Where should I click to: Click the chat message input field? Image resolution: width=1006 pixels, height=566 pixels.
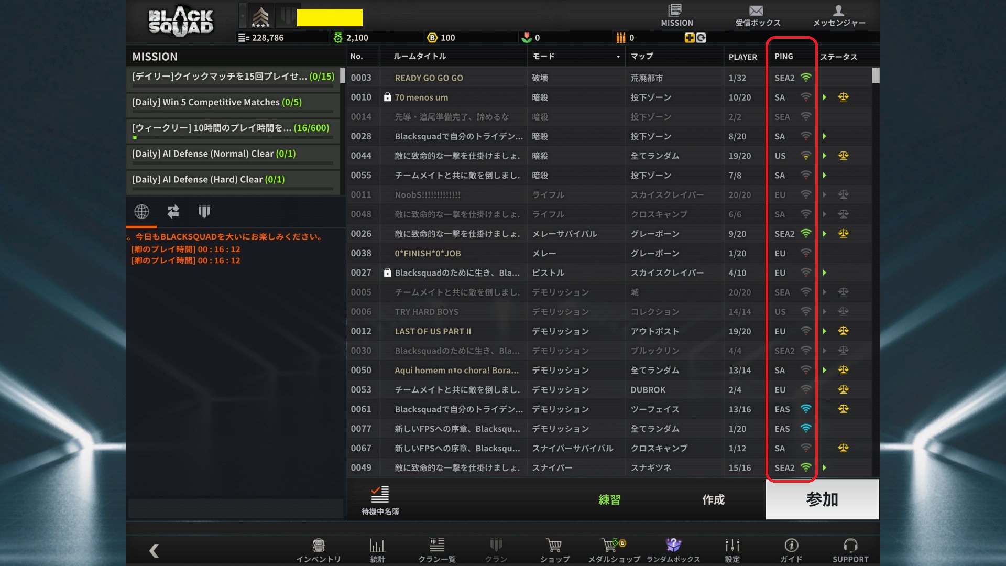(235, 508)
